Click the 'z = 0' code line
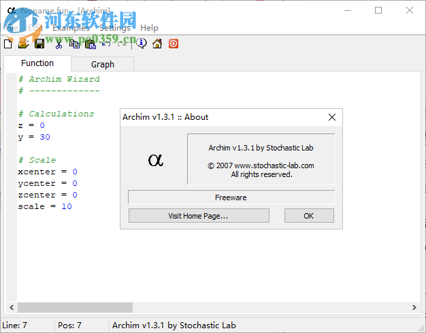This screenshot has width=426, height=333. coord(31,125)
